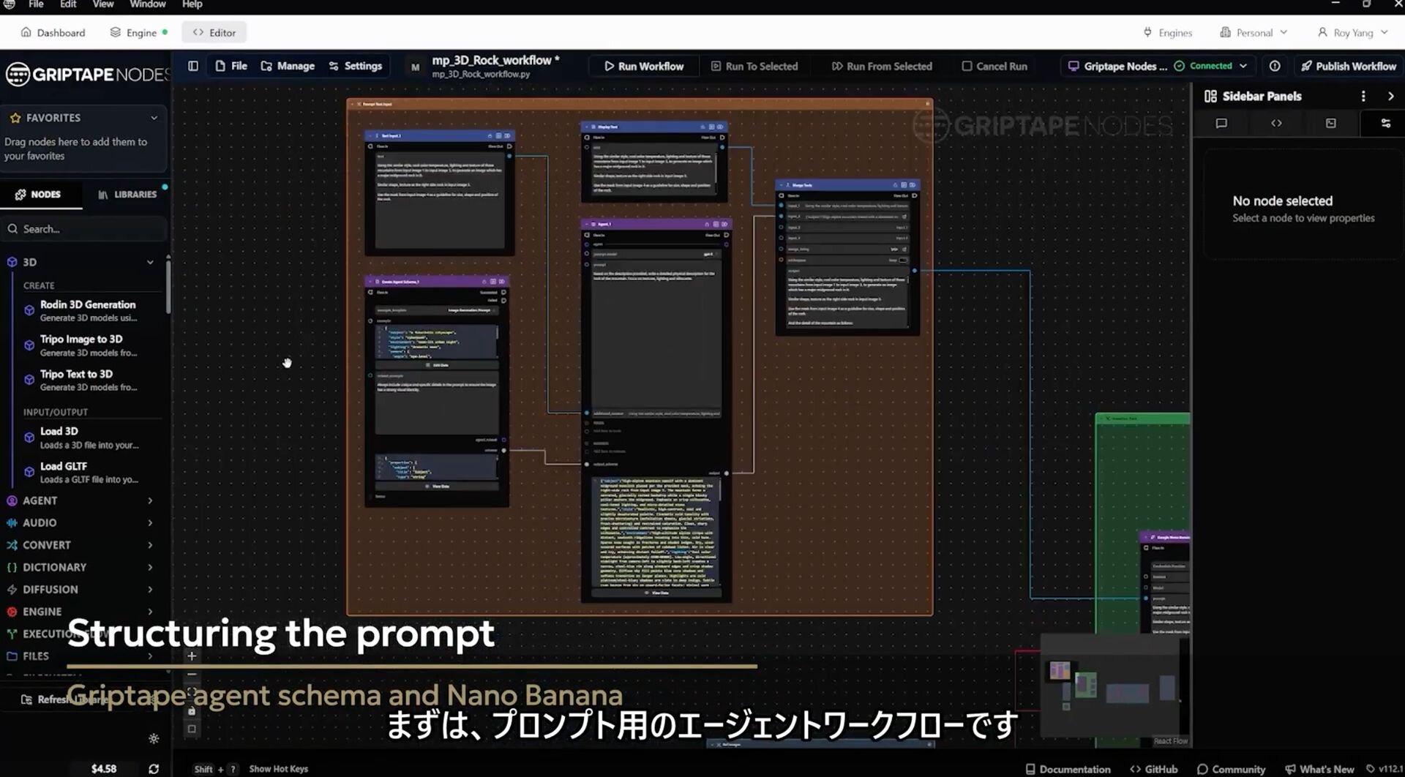Open the Manage menu

pyautogui.click(x=288, y=66)
